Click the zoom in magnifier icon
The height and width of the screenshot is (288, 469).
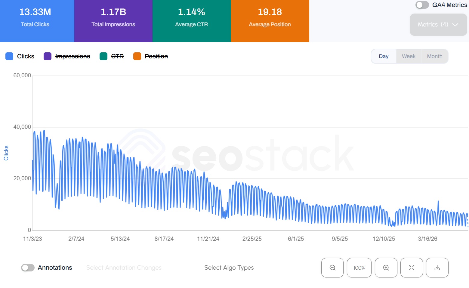click(x=386, y=268)
